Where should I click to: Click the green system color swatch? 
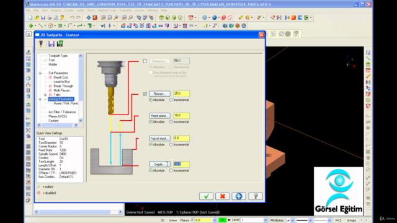(x=222, y=221)
